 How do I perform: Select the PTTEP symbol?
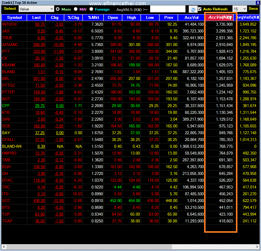(8, 92)
